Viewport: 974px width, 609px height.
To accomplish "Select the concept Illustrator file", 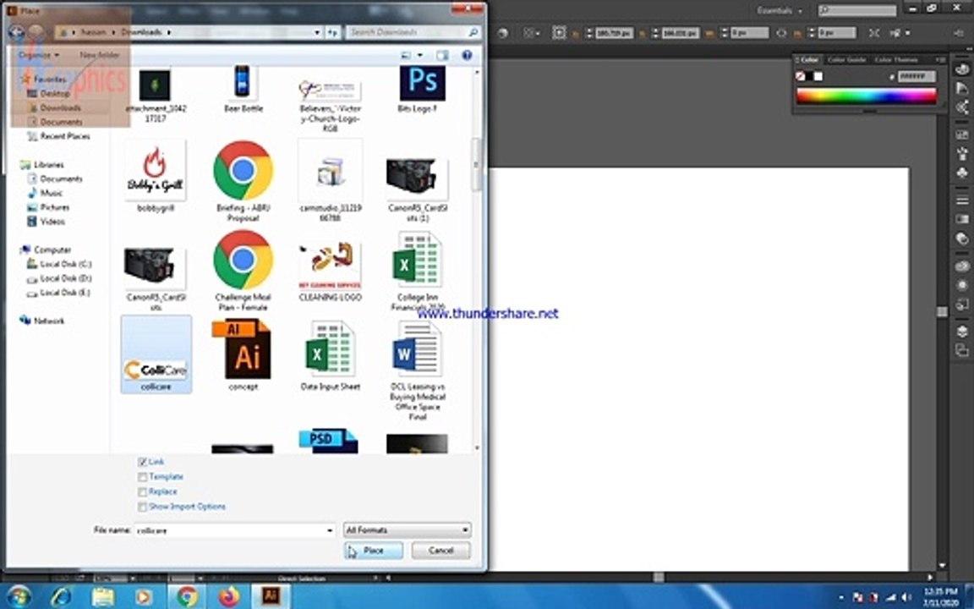I will point(243,355).
